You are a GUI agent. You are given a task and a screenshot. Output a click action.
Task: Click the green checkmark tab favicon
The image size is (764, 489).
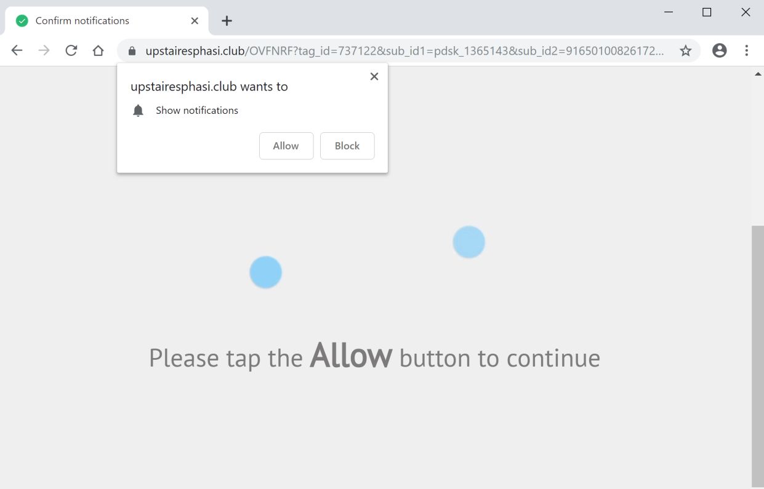[22, 21]
